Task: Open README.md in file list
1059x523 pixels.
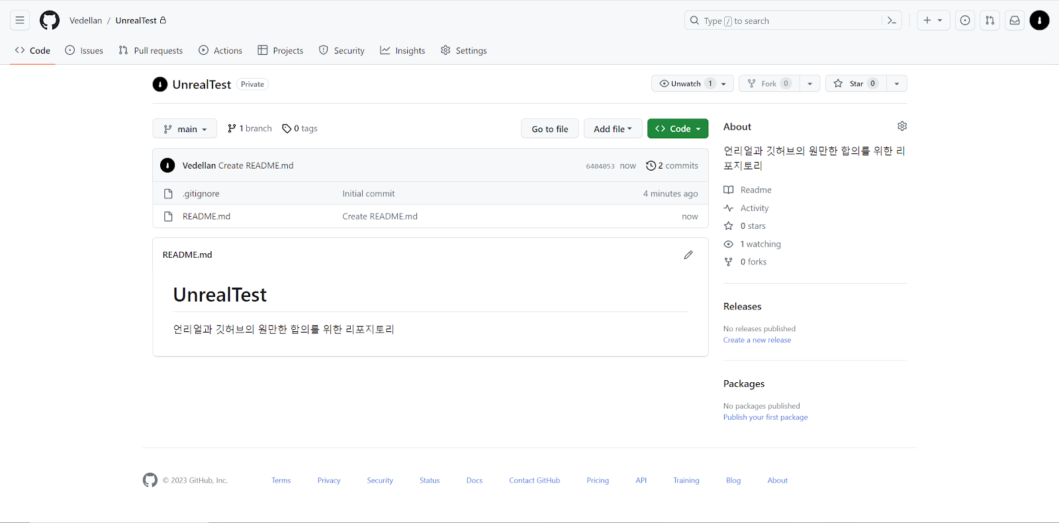Action: (x=207, y=216)
